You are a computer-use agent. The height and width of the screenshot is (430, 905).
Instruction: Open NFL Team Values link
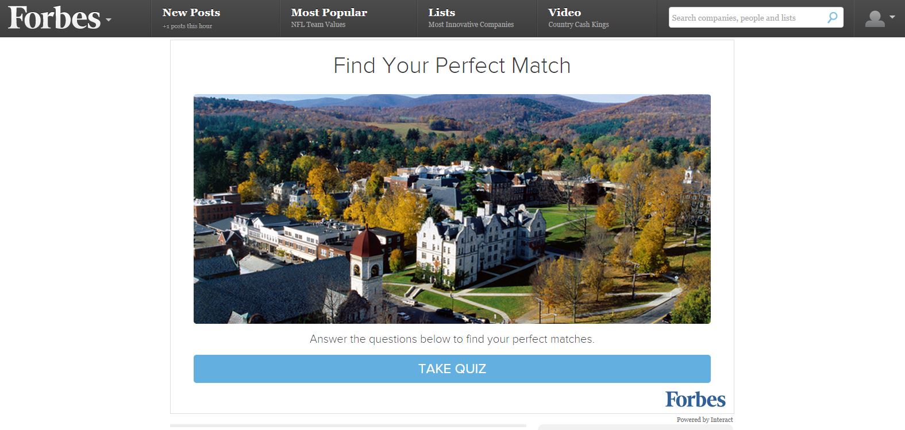(318, 25)
